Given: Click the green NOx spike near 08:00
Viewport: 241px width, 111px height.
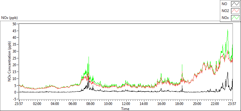Looking at the screenshot, I should [89, 57].
